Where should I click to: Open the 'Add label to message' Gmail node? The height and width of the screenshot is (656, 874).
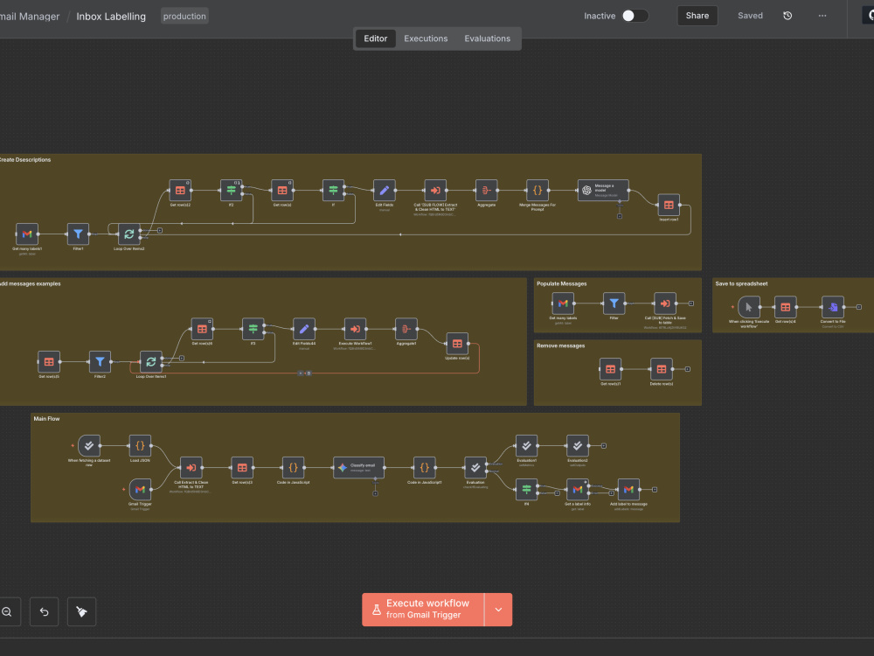click(x=628, y=489)
